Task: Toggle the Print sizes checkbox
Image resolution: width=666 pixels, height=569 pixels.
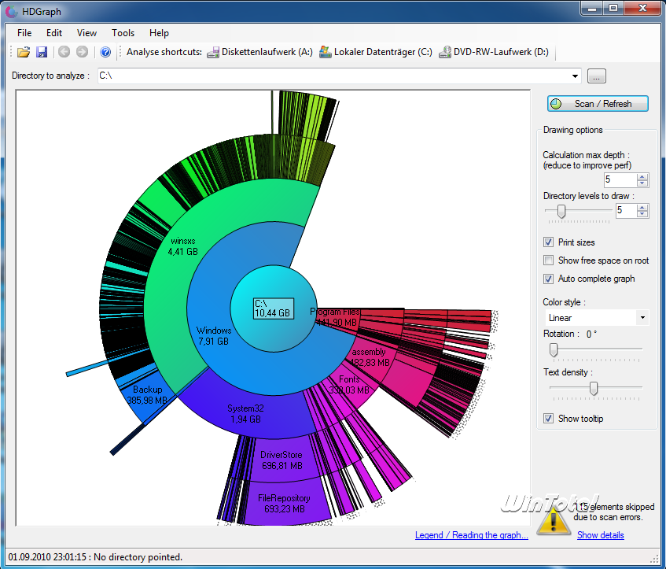Action: pyautogui.click(x=549, y=242)
